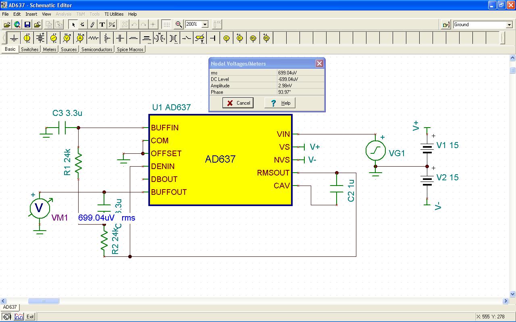Click the horizontal scrollbar left arrow
Image resolution: width=516 pixels, height=322 pixels.
(3, 301)
